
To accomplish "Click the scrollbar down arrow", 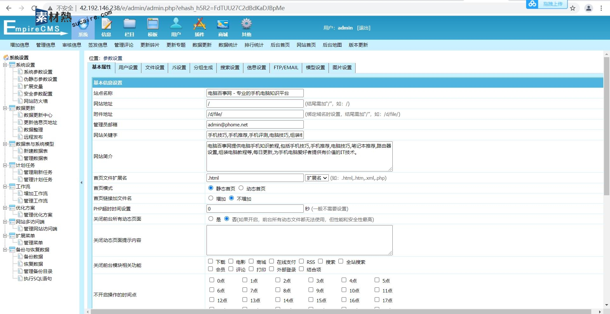I will 607,305.
